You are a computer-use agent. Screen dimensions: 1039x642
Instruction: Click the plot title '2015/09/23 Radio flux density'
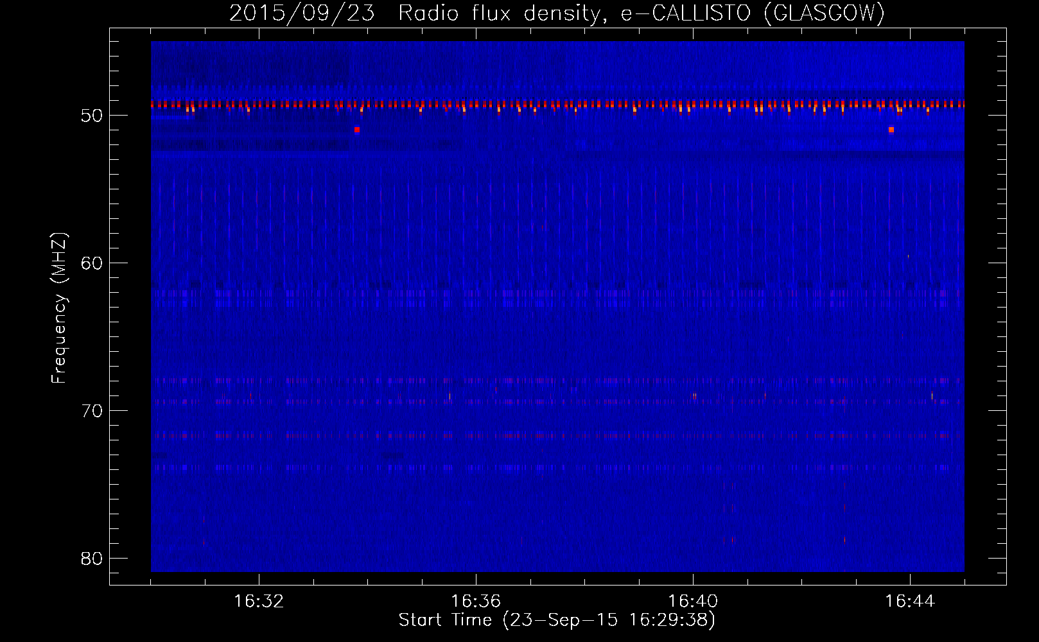557,13
